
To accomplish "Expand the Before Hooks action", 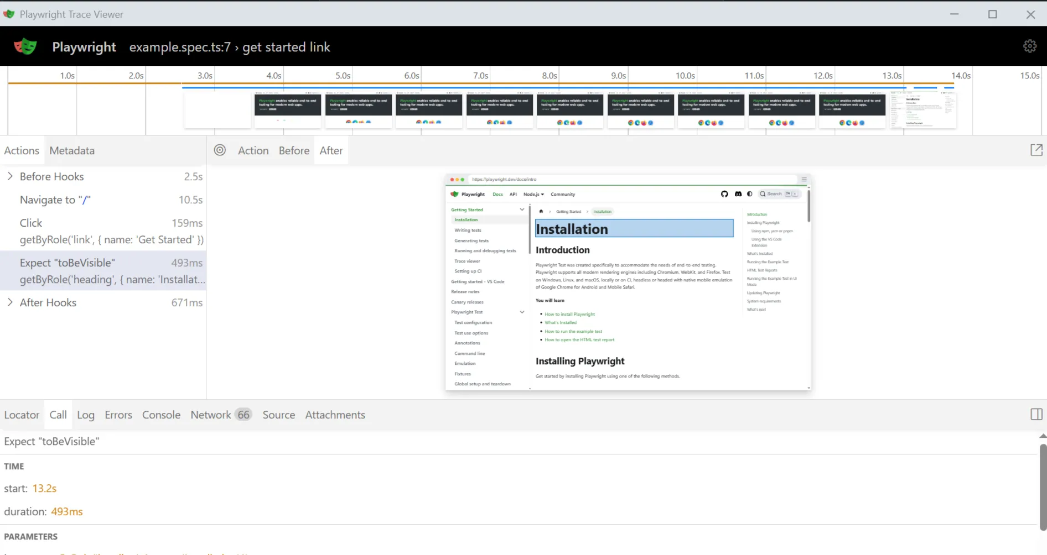I will [10, 176].
